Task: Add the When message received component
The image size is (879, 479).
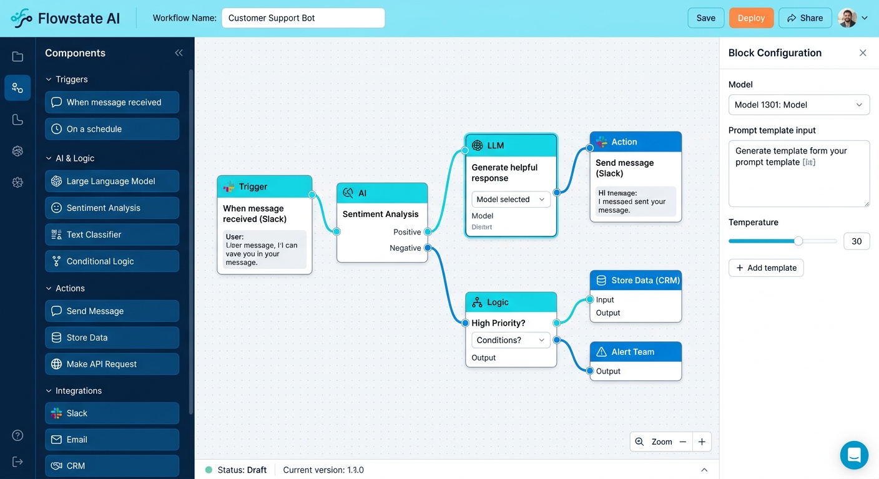Action: pyautogui.click(x=112, y=102)
